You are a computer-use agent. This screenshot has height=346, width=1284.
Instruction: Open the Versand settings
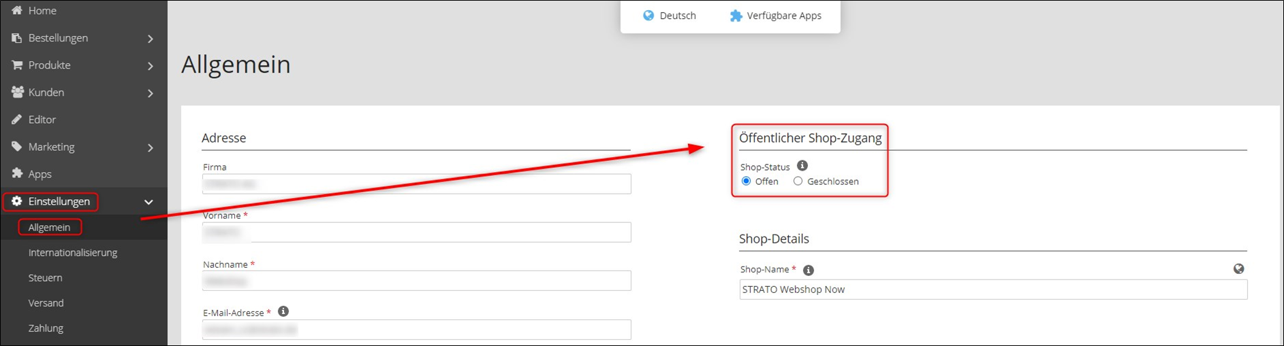click(46, 302)
